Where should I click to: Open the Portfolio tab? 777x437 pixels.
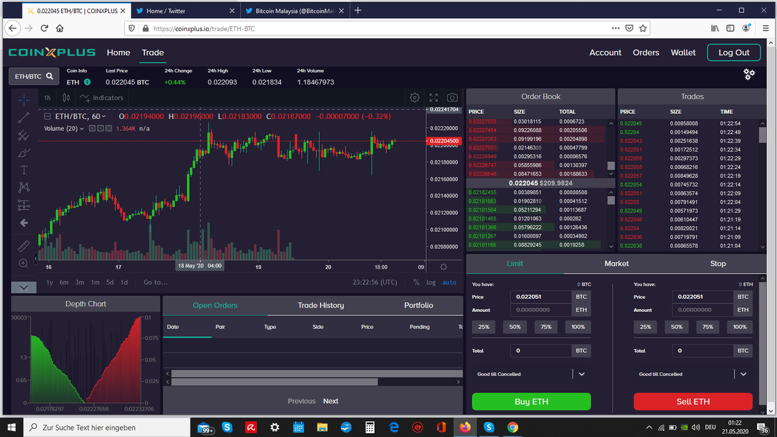click(x=418, y=306)
